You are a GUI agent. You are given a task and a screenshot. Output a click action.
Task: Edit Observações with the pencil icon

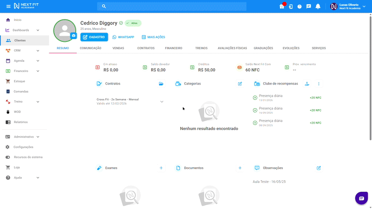319,168
